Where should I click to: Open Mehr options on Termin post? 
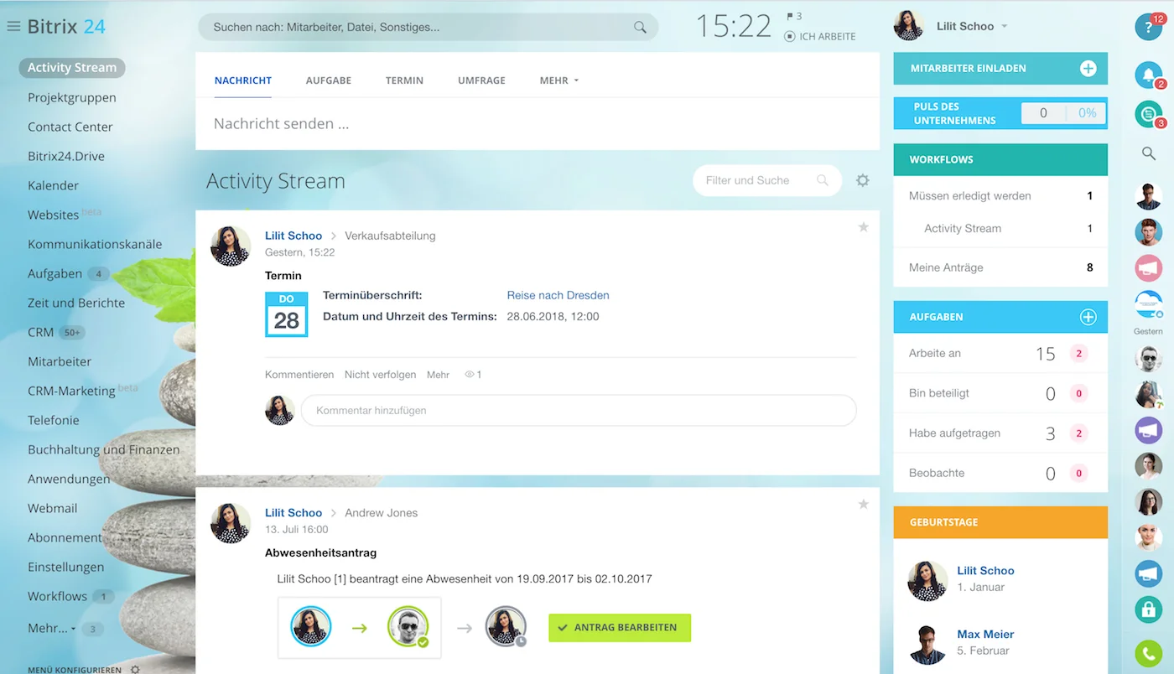(x=438, y=375)
